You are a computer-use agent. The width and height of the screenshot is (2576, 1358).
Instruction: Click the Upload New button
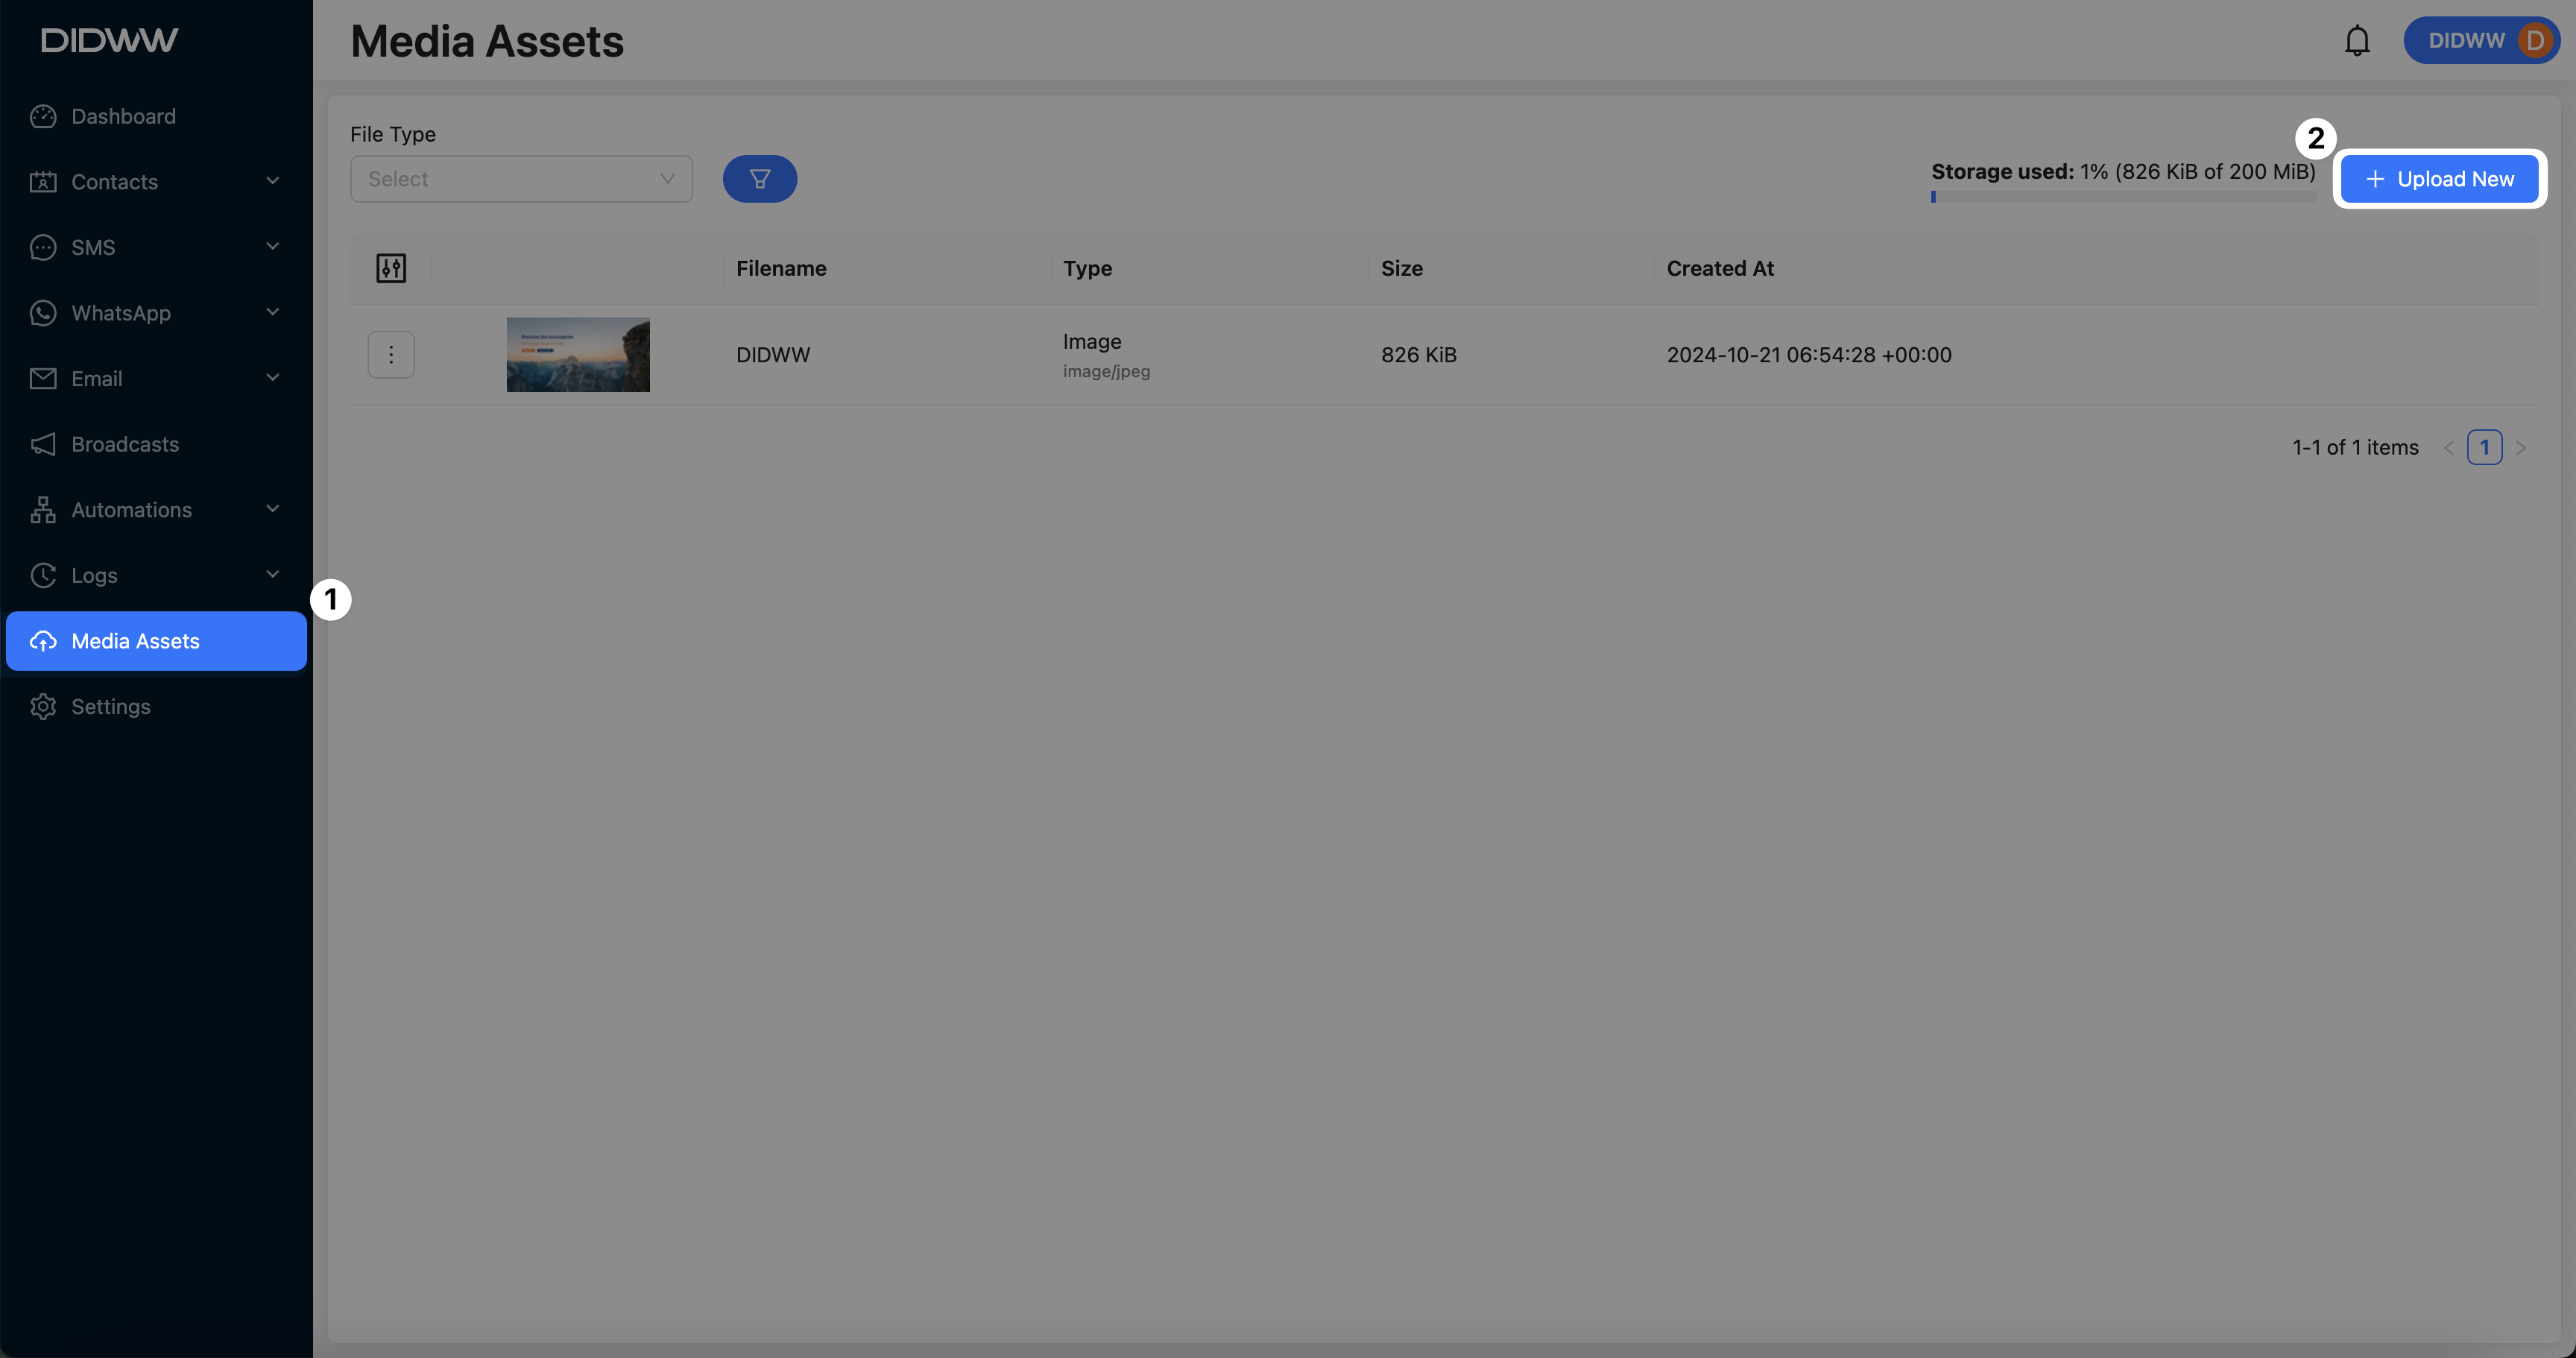click(2439, 179)
